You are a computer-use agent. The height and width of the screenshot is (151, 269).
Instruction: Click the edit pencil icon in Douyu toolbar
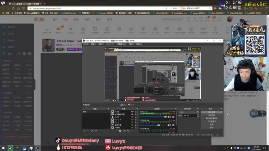tap(216, 29)
